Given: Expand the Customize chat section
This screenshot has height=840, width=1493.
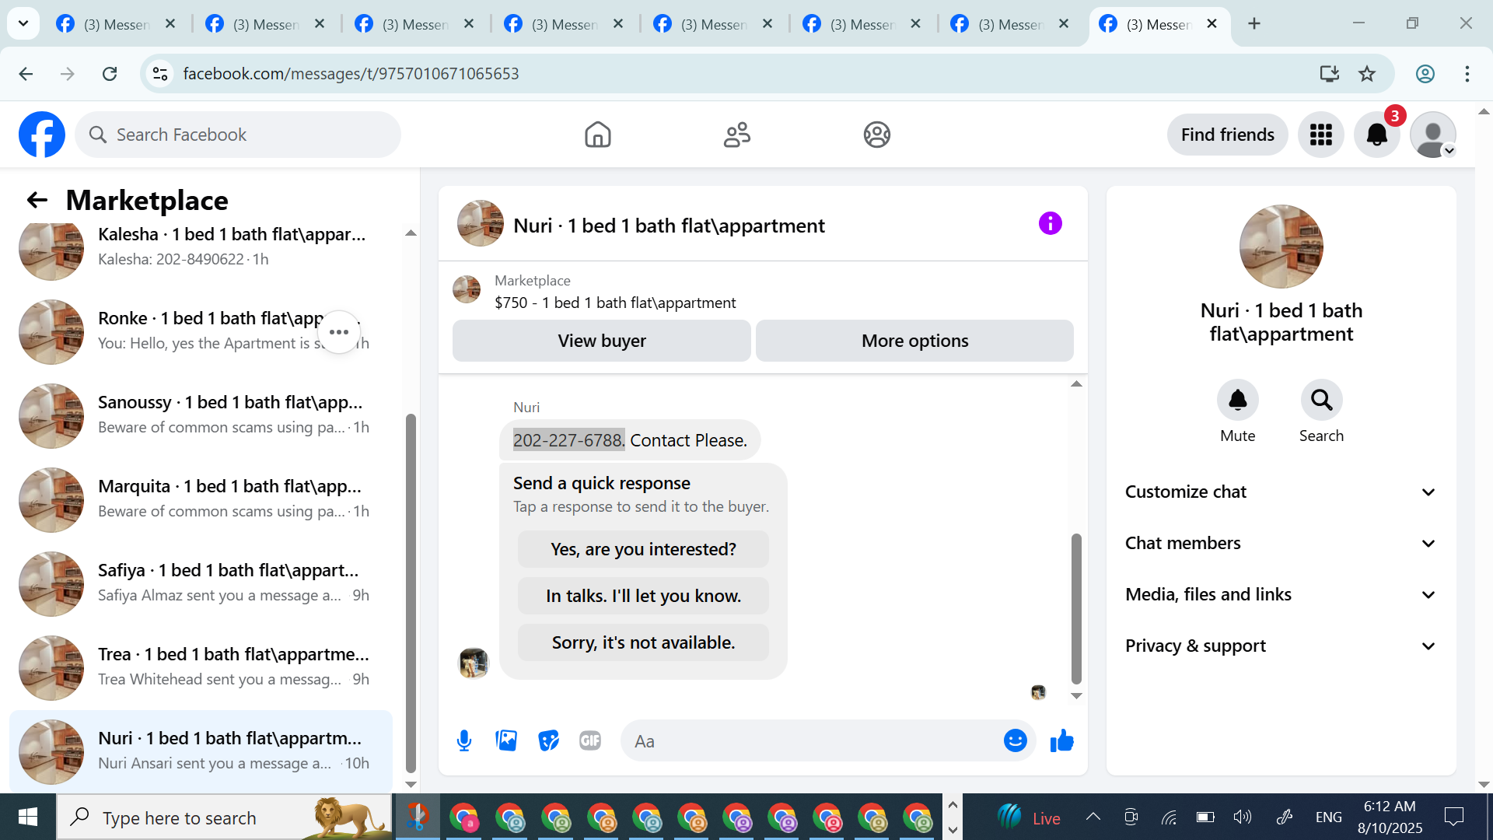Looking at the screenshot, I should tap(1281, 492).
